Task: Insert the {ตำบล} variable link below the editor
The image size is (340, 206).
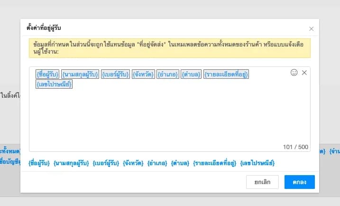Action: 180,163
